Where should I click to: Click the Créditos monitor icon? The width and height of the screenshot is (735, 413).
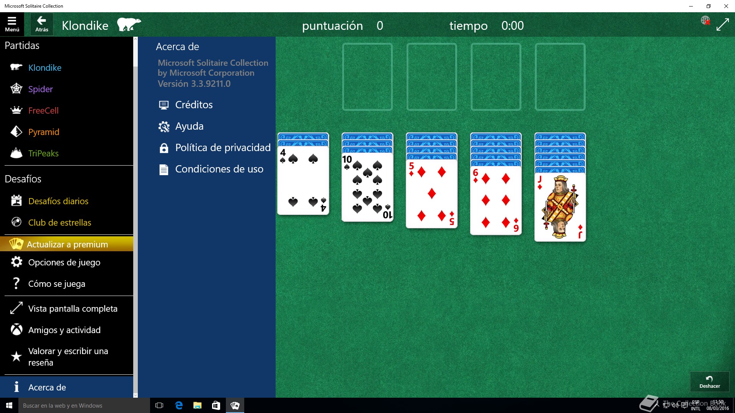click(164, 105)
